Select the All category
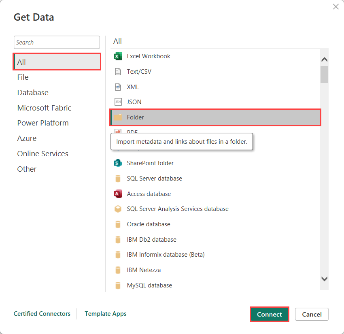The height and width of the screenshot is (334, 344). [57, 62]
